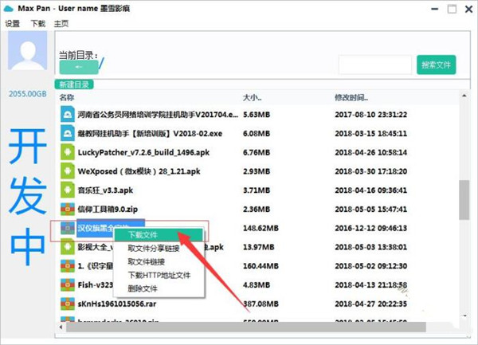Click exe icon of 河南省公务员网络培训学院挂机助手
Viewport: 478px width, 345px height.
click(68, 114)
